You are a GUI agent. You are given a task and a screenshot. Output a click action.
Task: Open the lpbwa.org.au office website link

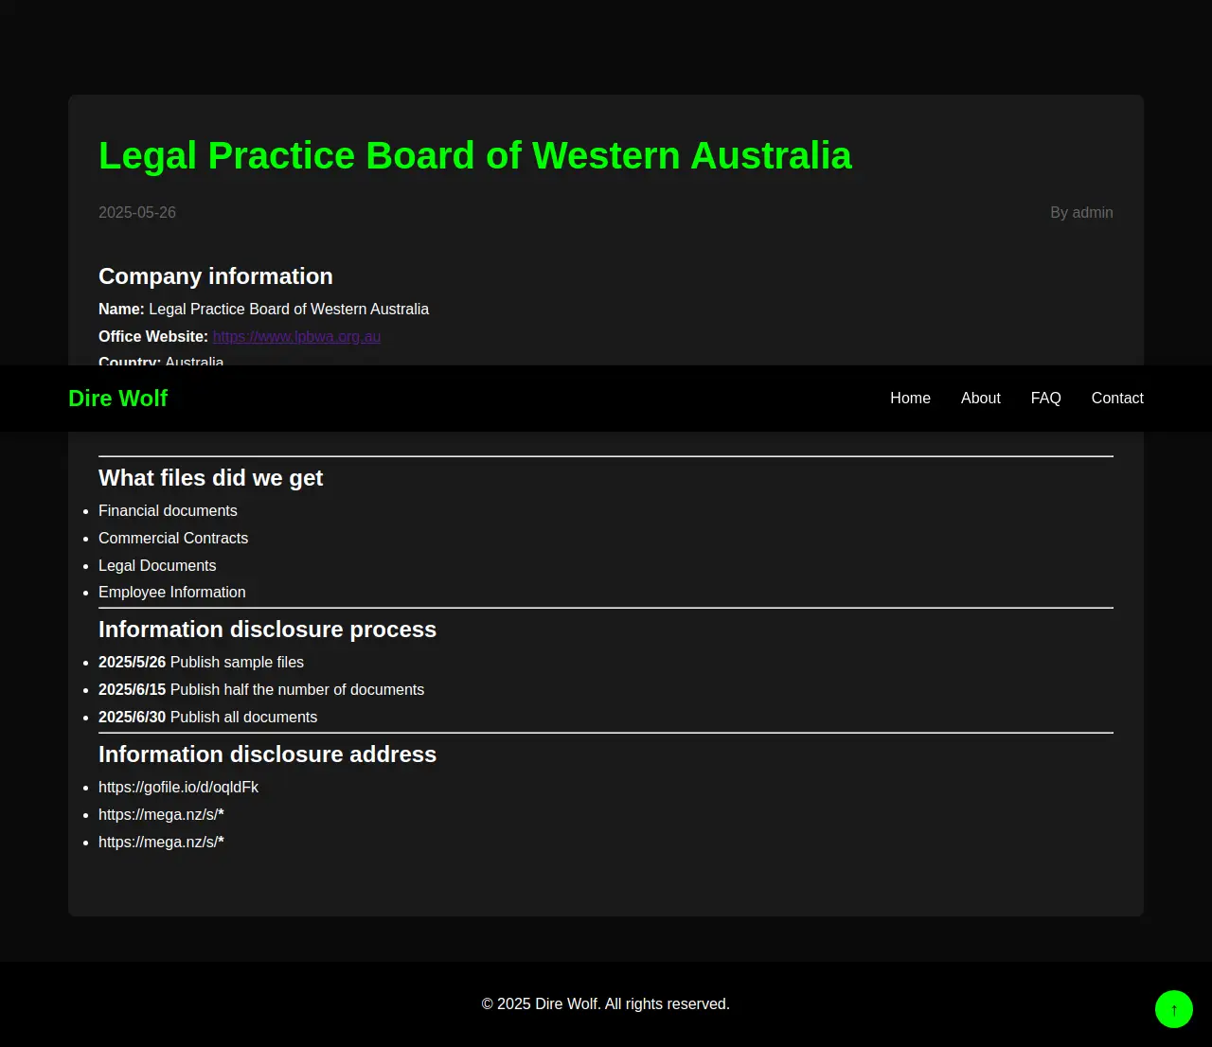(296, 337)
